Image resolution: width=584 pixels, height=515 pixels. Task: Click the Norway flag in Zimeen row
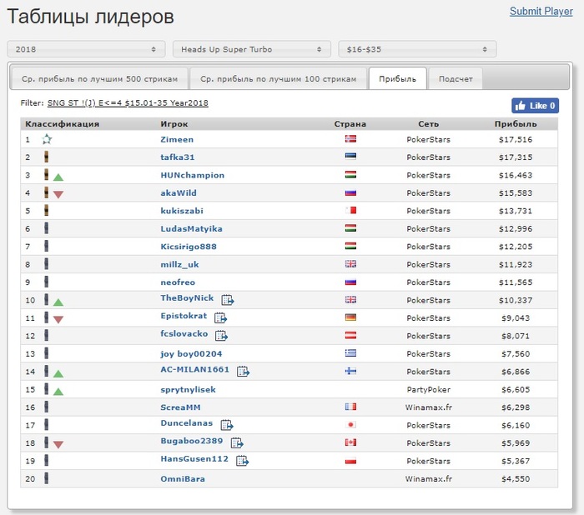350,139
